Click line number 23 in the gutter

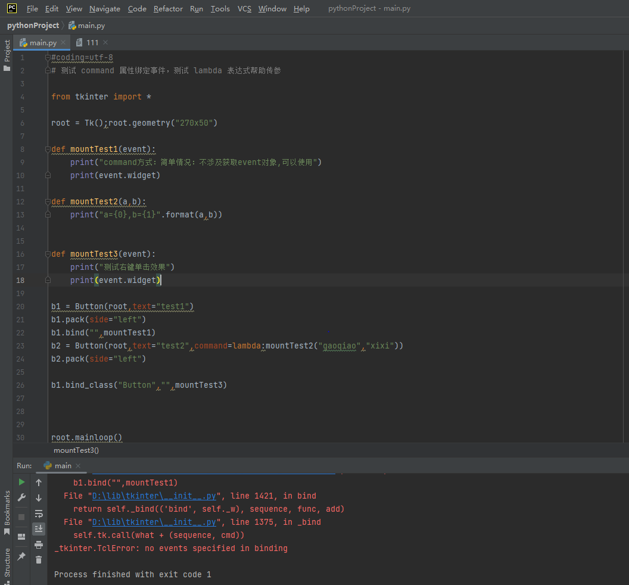(20, 346)
